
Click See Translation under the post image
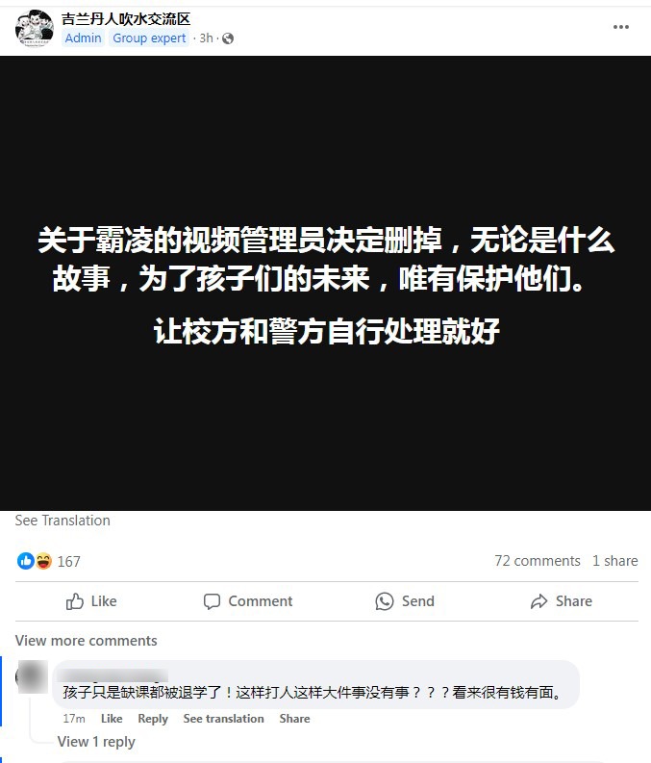[x=63, y=521]
